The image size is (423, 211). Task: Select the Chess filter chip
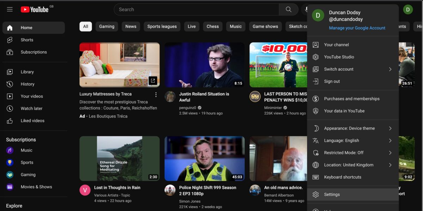pyautogui.click(x=213, y=26)
